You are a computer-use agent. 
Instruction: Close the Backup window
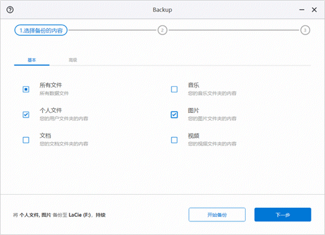click(314, 10)
